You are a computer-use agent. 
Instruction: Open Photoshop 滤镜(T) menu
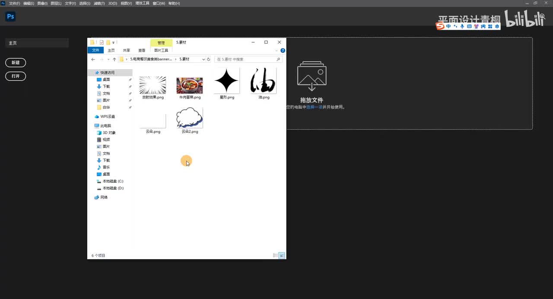99,3
